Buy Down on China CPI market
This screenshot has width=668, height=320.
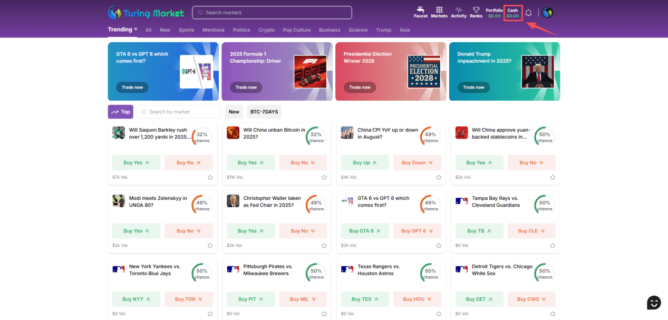[418, 163]
